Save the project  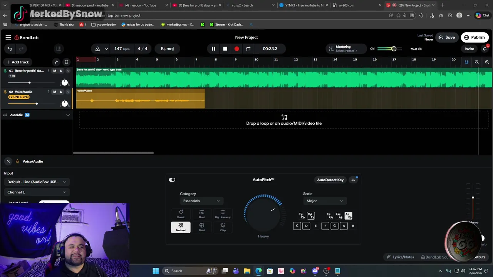coord(446,37)
